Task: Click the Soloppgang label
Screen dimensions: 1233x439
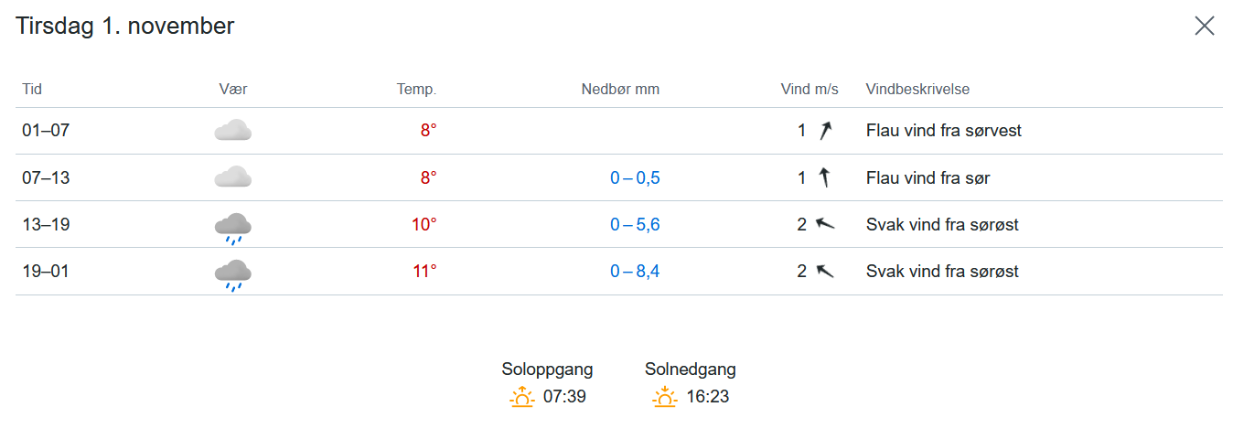Action: [547, 369]
